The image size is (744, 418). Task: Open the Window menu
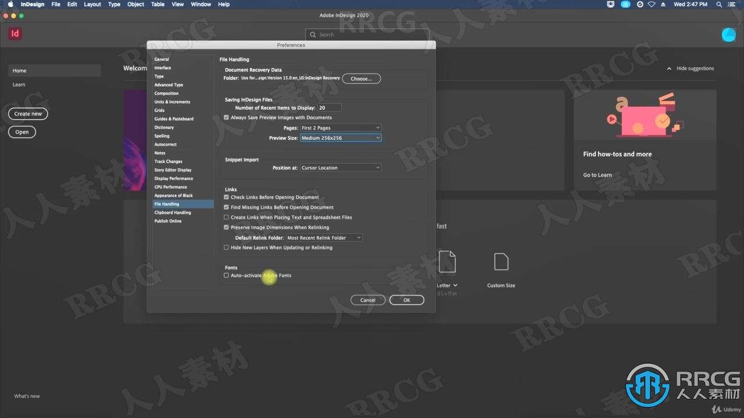pyautogui.click(x=201, y=4)
